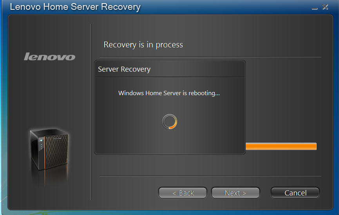Close the Lenovo Home Server Recovery window
Image resolution: width=339 pixels, height=215 pixels.
click(x=325, y=7)
